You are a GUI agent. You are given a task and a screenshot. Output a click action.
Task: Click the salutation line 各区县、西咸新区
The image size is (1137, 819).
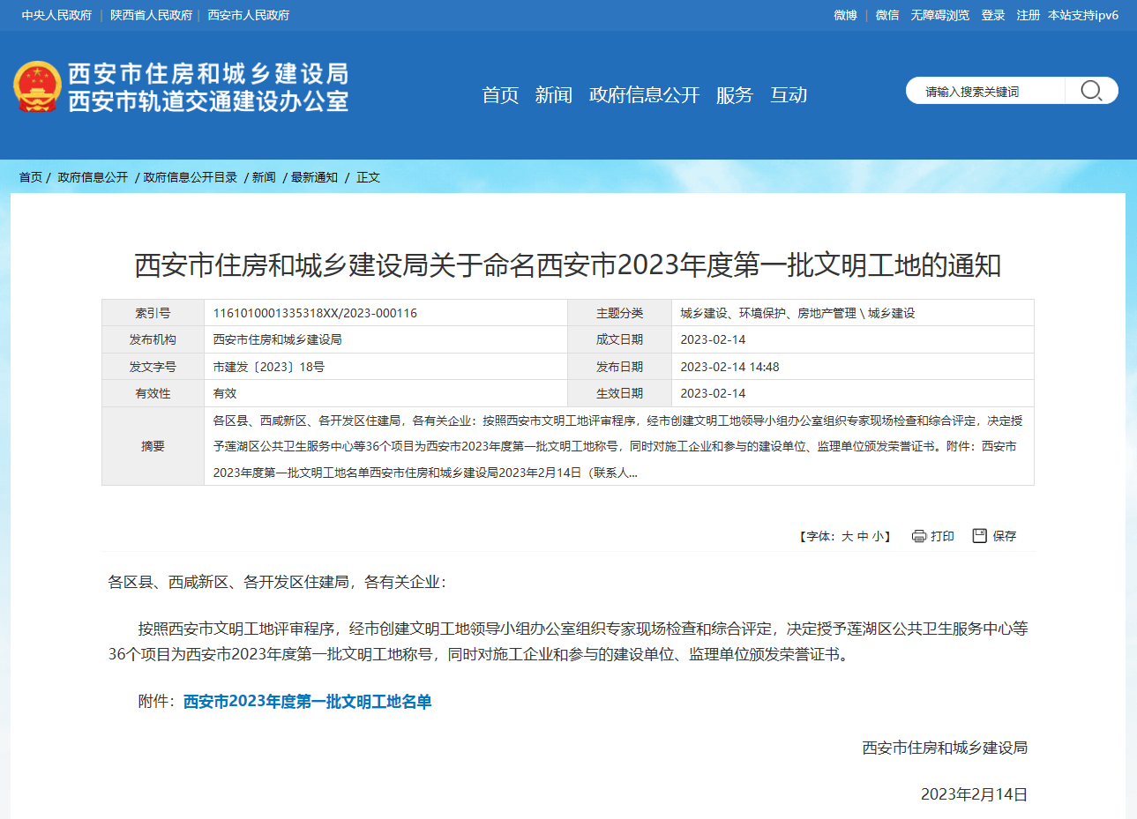277,582
